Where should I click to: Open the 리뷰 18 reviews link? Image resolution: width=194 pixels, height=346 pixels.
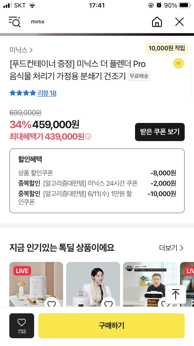pyautogui.click(x=47, y=93)
